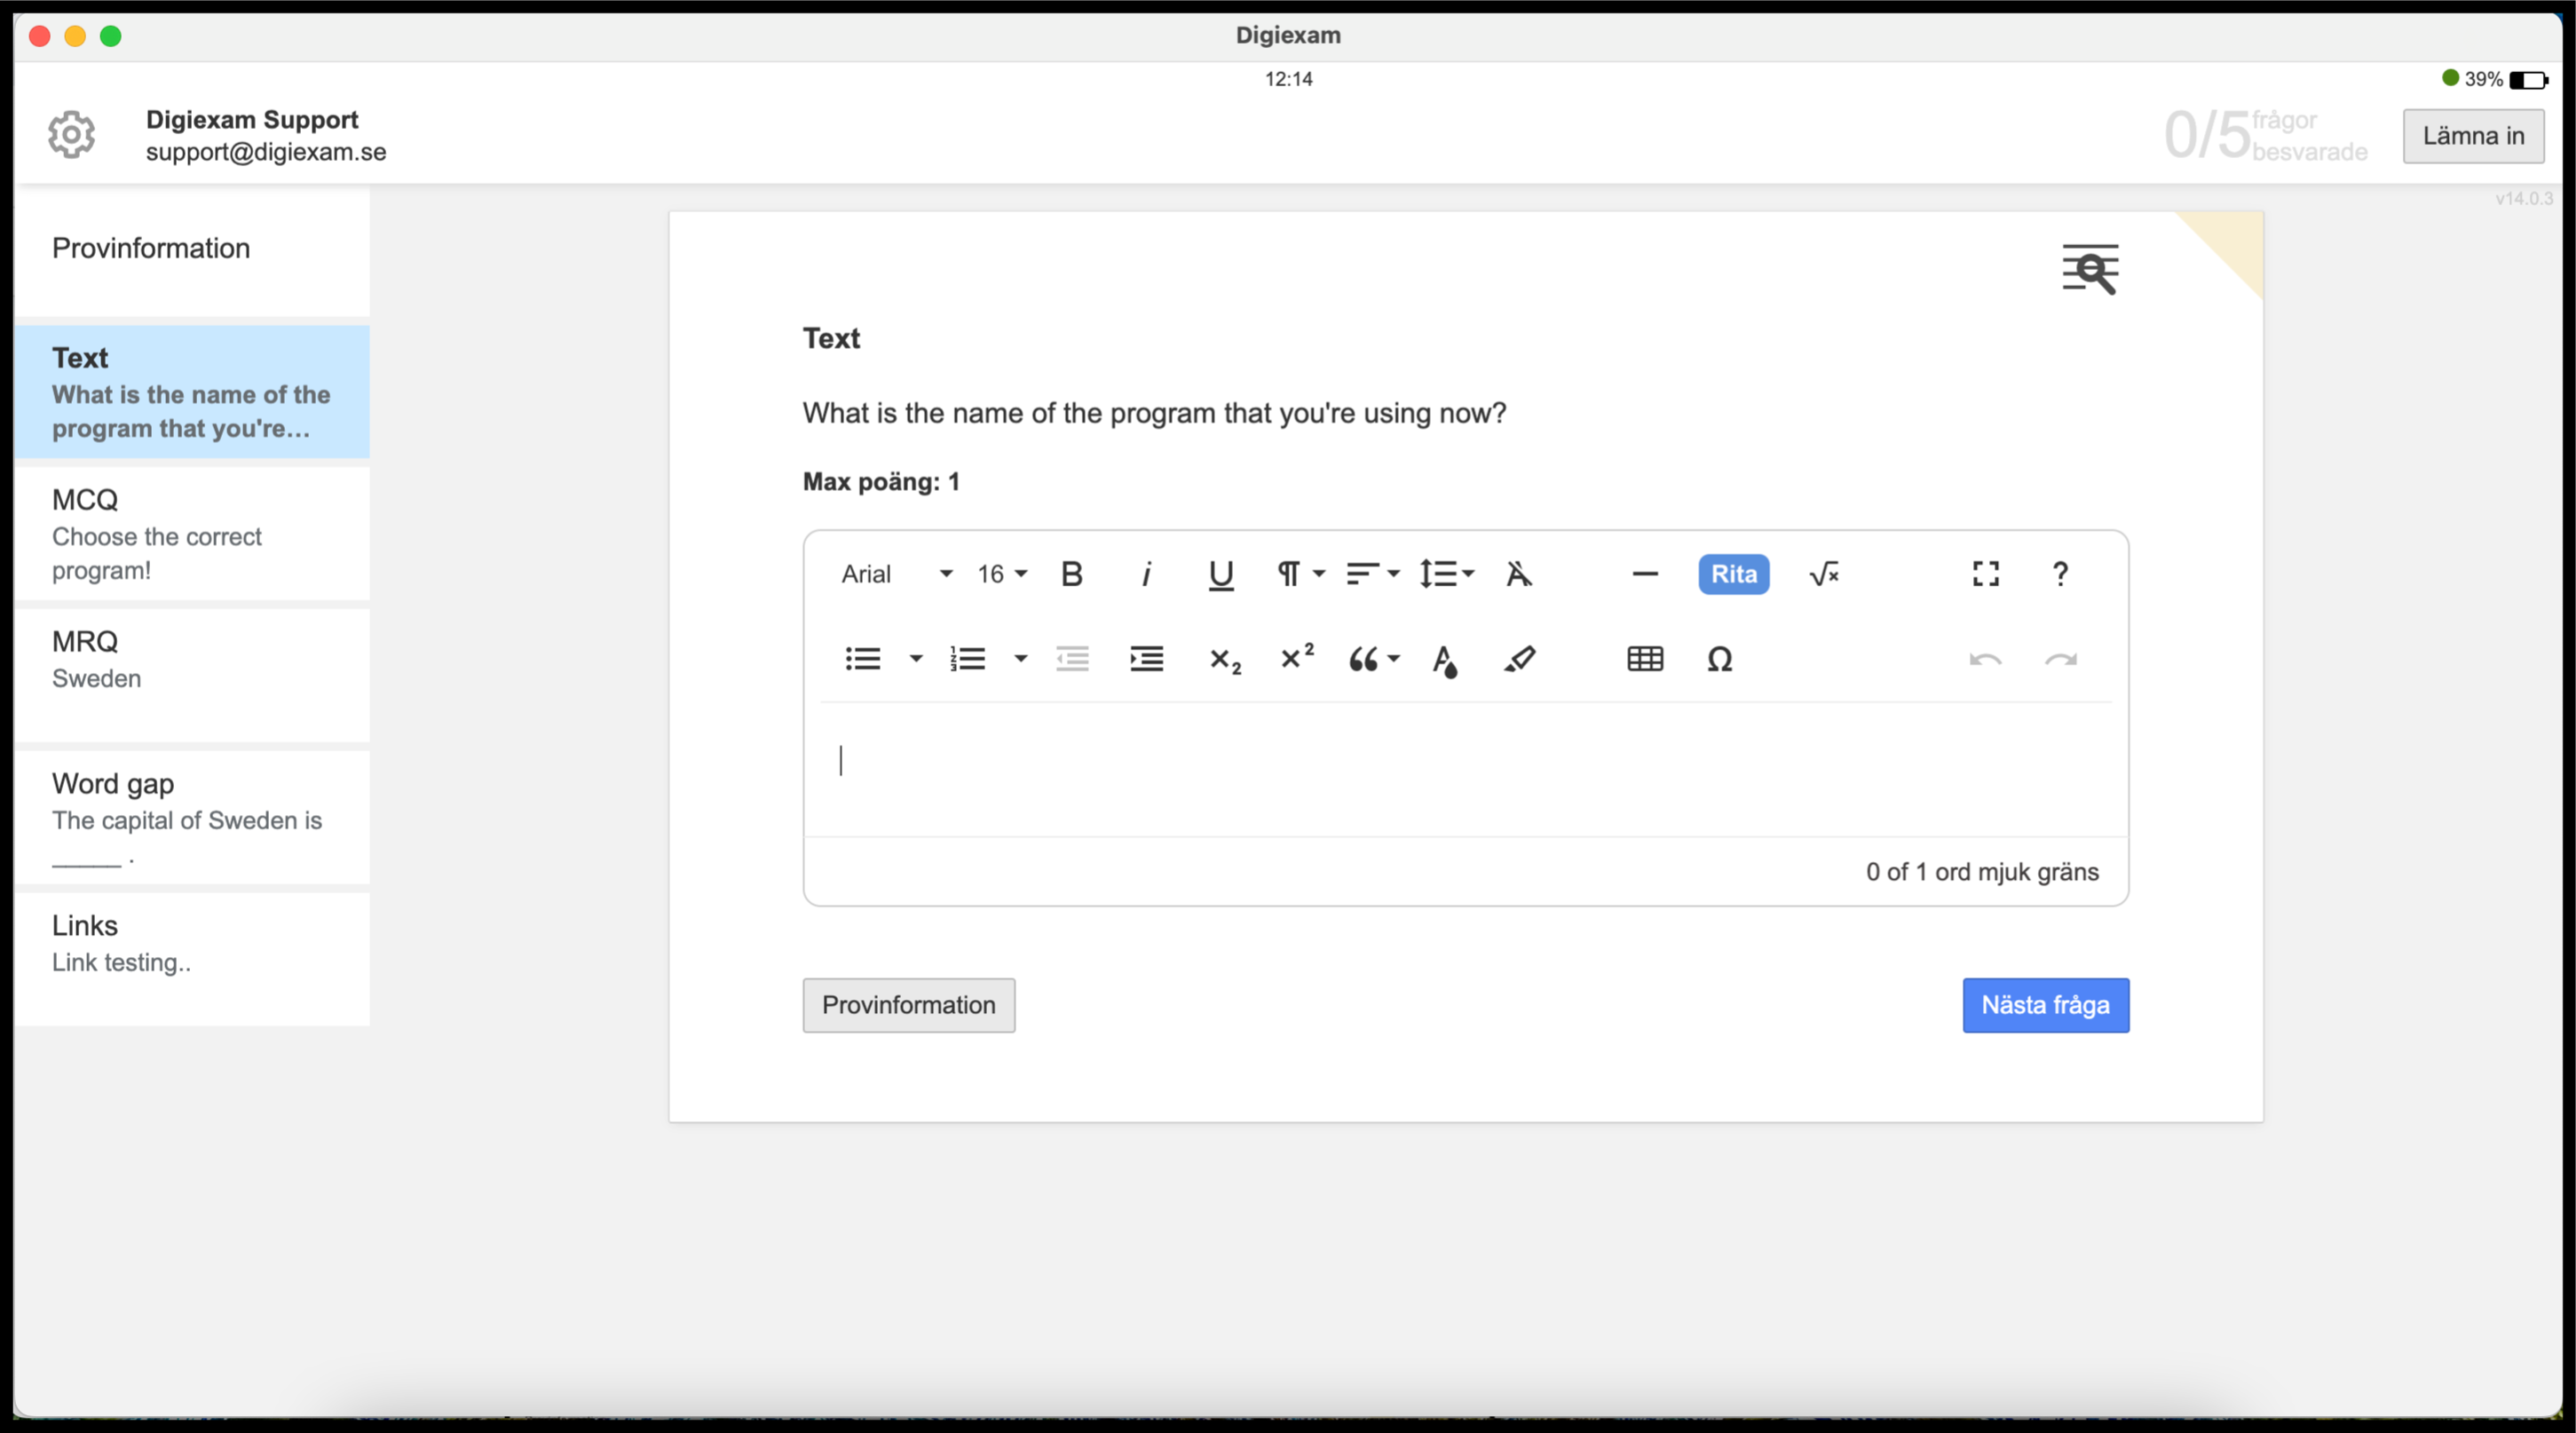Select the Text question in sidebar
2576x1433 pixels.
[192, 392]
